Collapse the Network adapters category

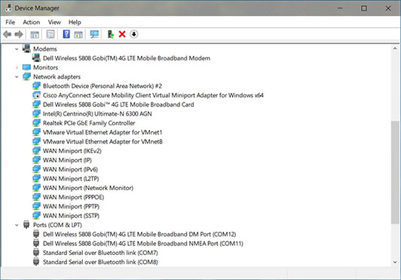click(x=17, y=77)
